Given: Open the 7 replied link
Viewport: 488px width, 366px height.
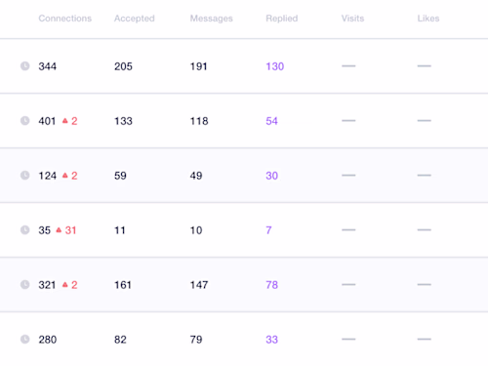Looking at the screenshot, I should [268, 230].
